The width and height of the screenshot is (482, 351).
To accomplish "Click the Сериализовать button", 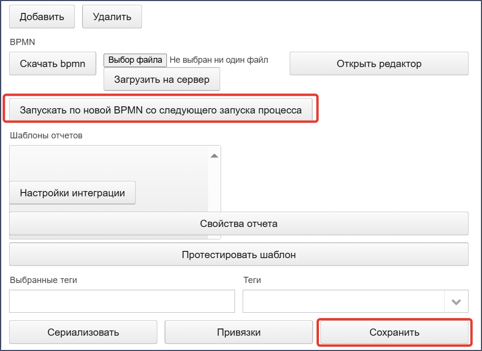I will (x=83, y=332).
